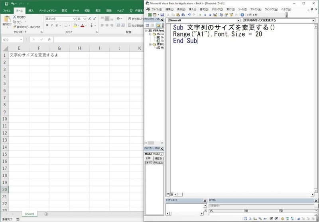Screen dimensions: 319x222
Task: Click the View Code icon in Project panel
Action: tap(147, 25)
